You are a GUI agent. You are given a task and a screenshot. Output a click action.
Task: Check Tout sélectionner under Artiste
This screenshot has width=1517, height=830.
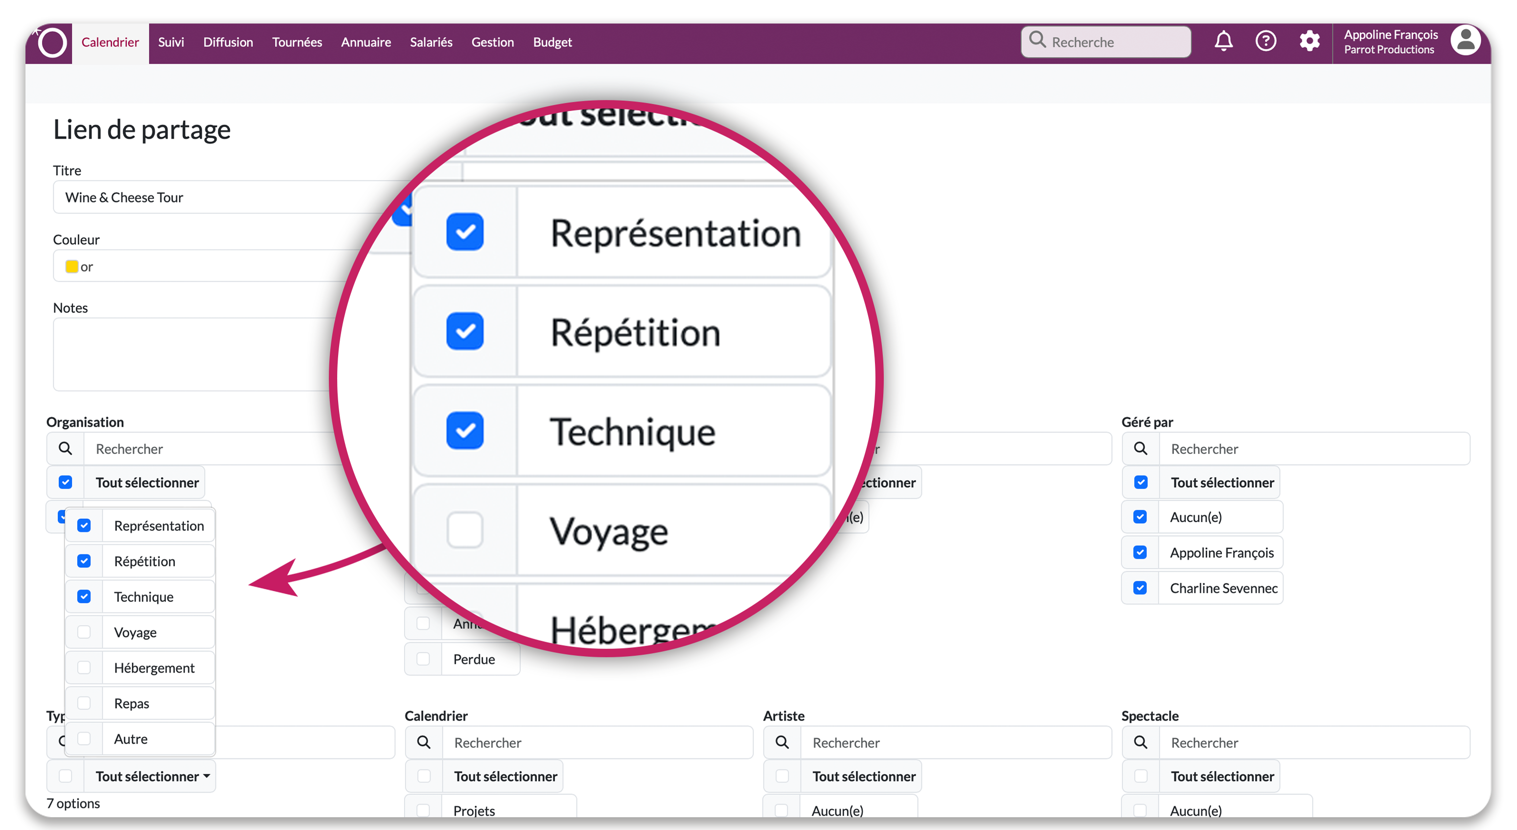pos(782,776)
